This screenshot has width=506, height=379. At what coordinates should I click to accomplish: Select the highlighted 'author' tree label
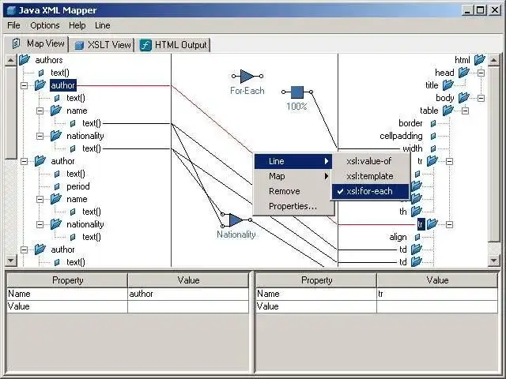pos(63,85)
